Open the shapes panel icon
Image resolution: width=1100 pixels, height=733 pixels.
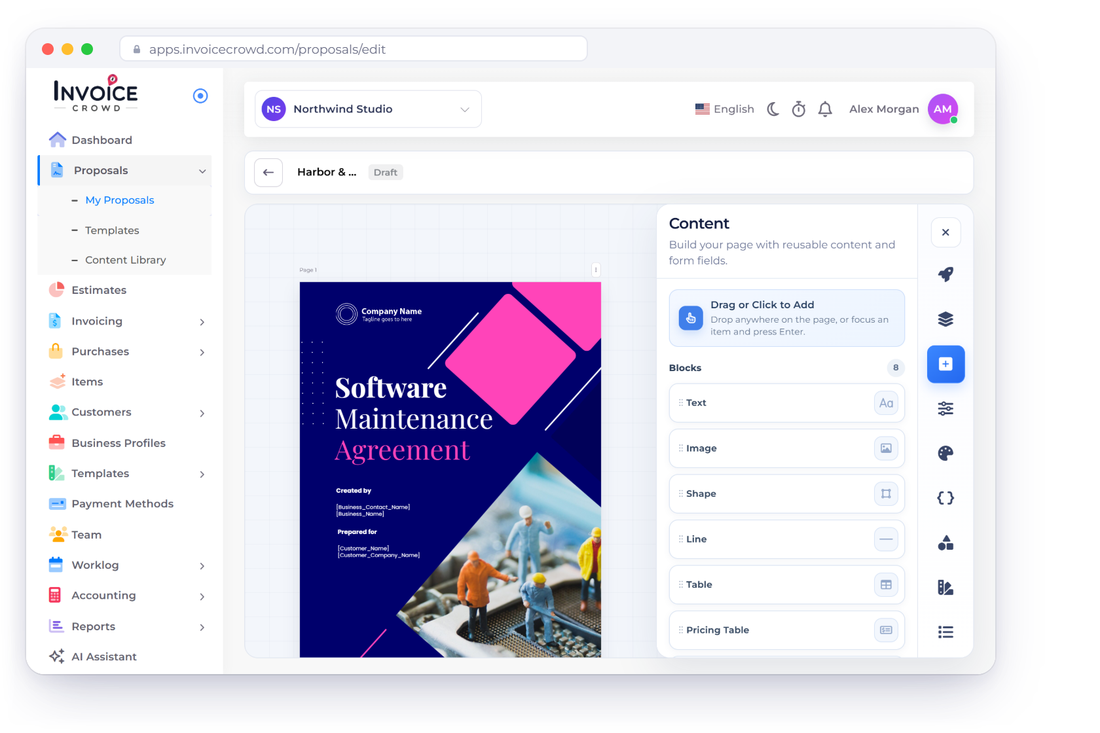945,543
